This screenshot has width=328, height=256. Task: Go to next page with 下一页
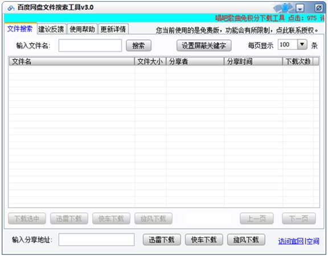coord(299,218)
